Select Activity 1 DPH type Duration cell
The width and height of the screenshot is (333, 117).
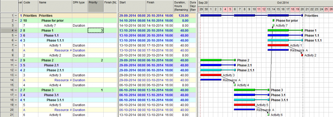(80, 45)
